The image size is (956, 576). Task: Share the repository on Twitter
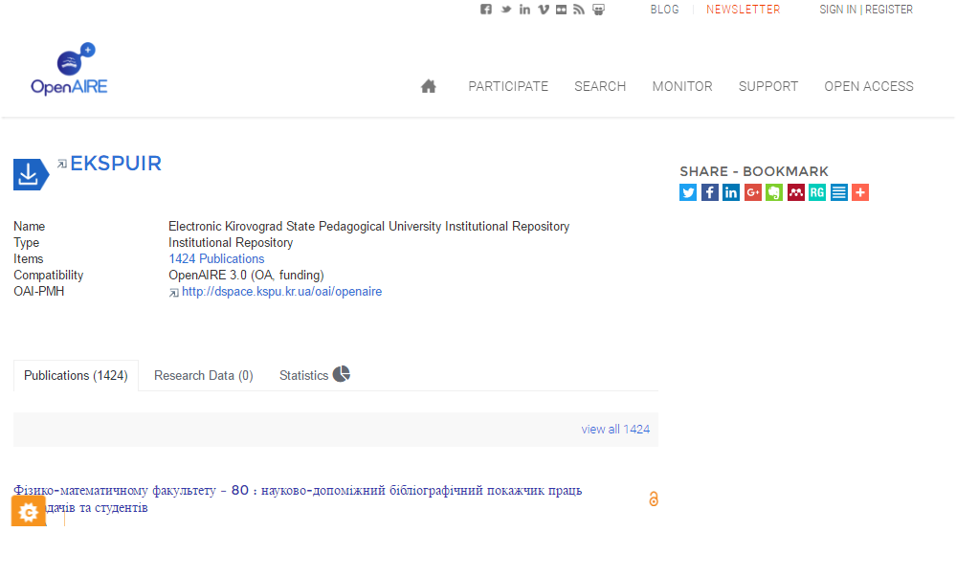(688, 192)
